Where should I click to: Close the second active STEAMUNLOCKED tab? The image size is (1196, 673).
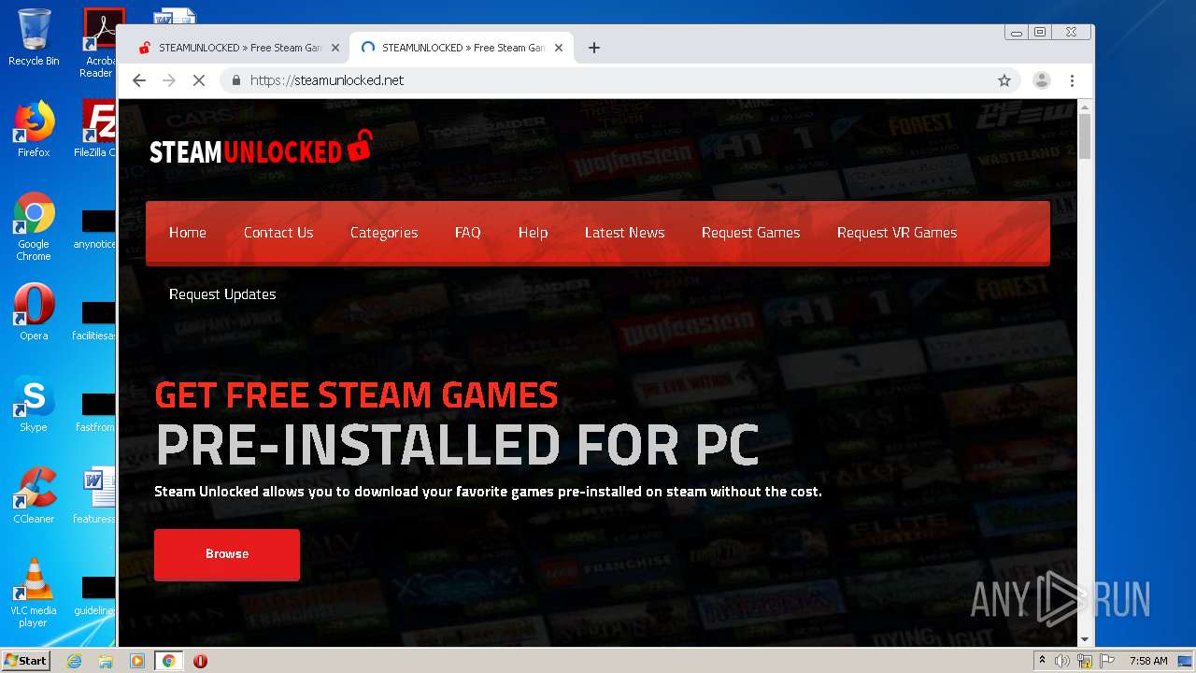pyautogui.click(x=559, y=48)
